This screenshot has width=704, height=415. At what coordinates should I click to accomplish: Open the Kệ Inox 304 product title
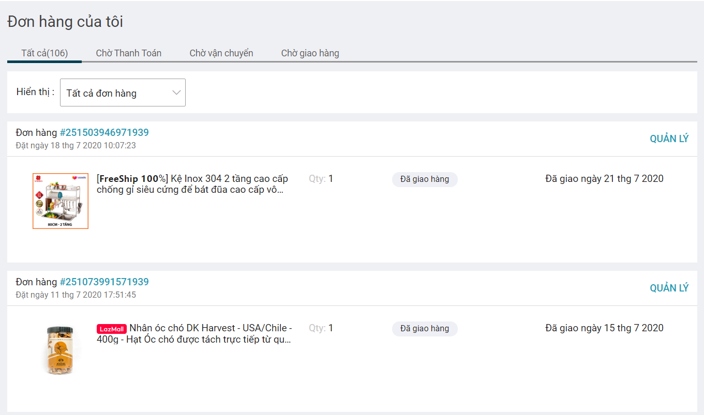click(192, 185)
